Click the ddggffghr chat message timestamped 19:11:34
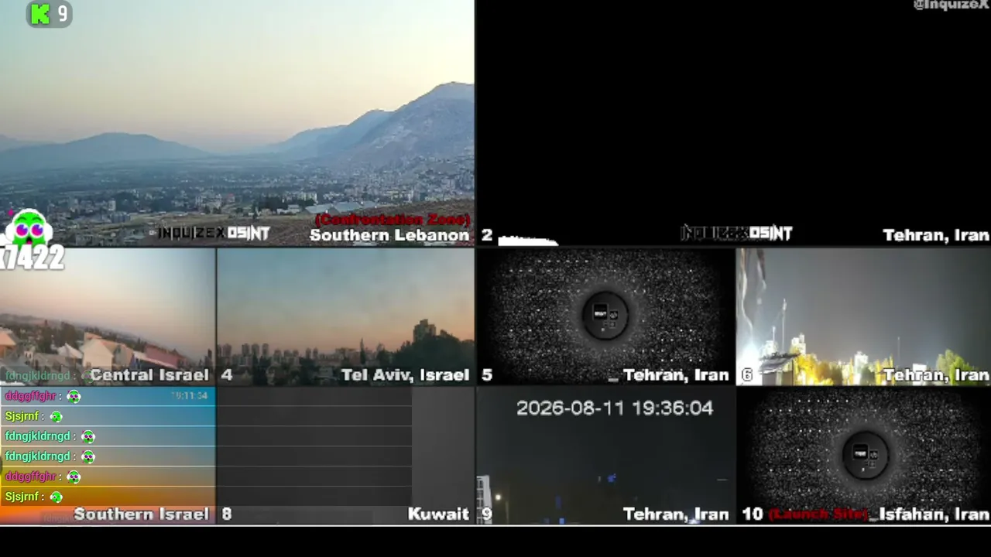Screen dimensions: 991x557 tap(108, 396)
